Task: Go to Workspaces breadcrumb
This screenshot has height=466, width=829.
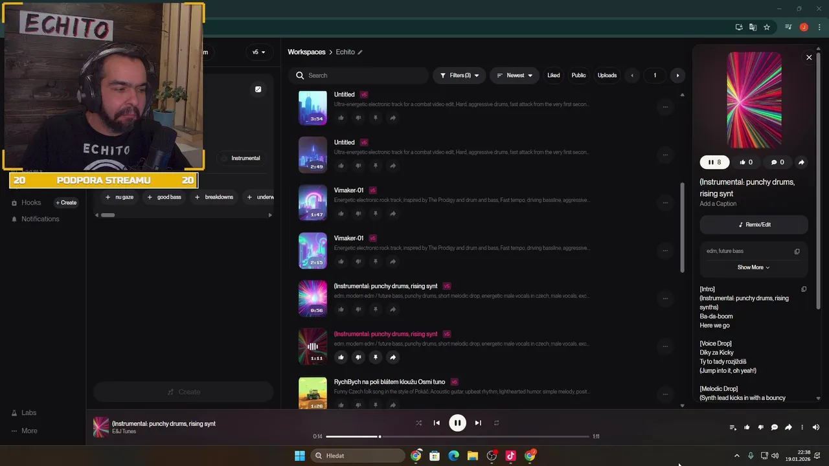Action: [x=306, y=52]
